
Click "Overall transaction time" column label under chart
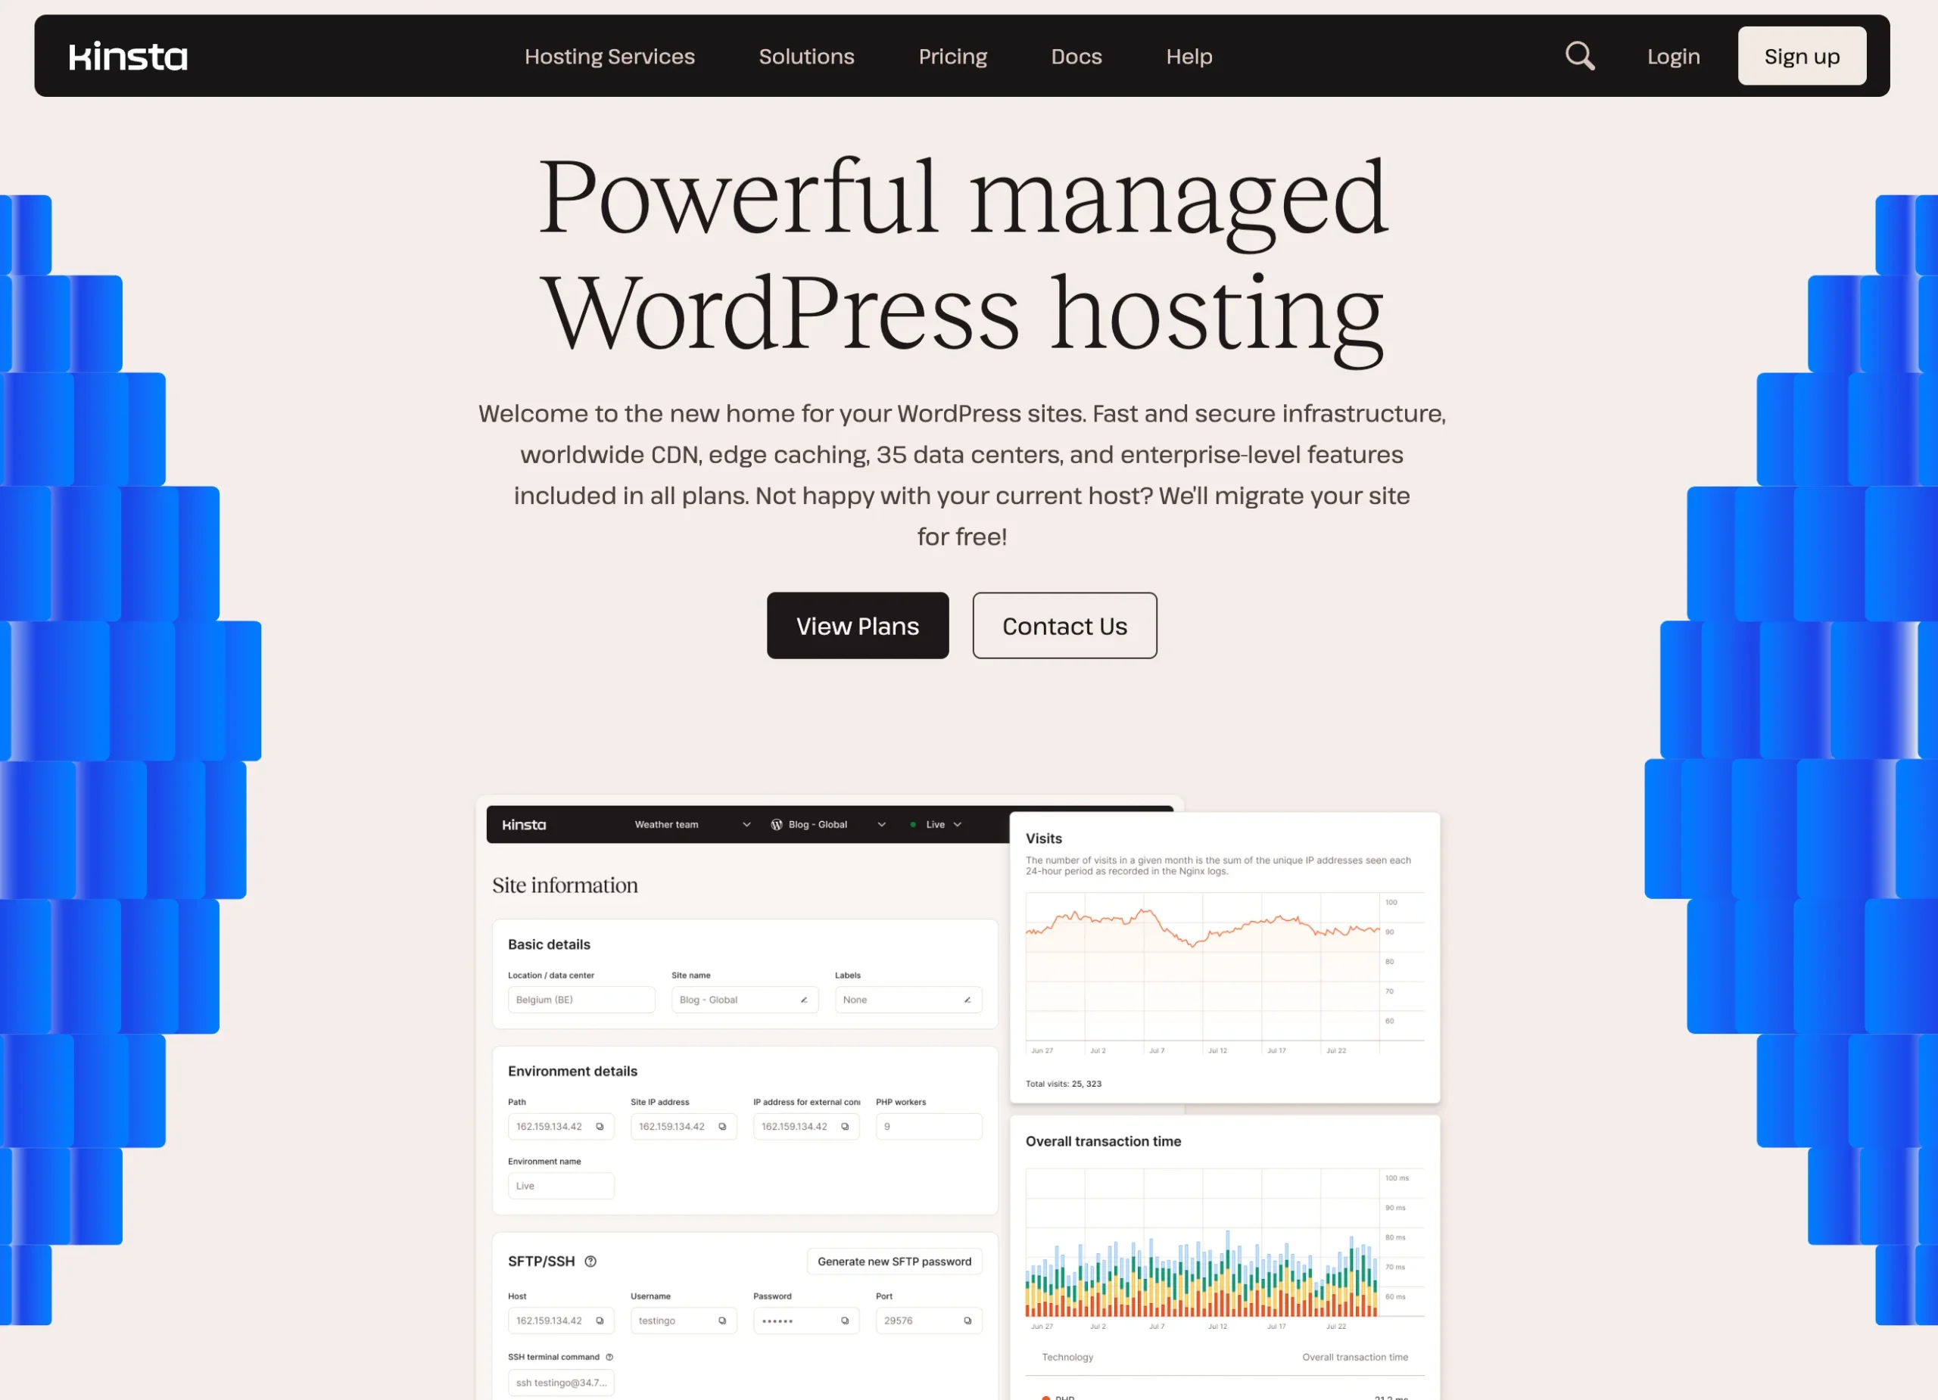(1355, 1358)
